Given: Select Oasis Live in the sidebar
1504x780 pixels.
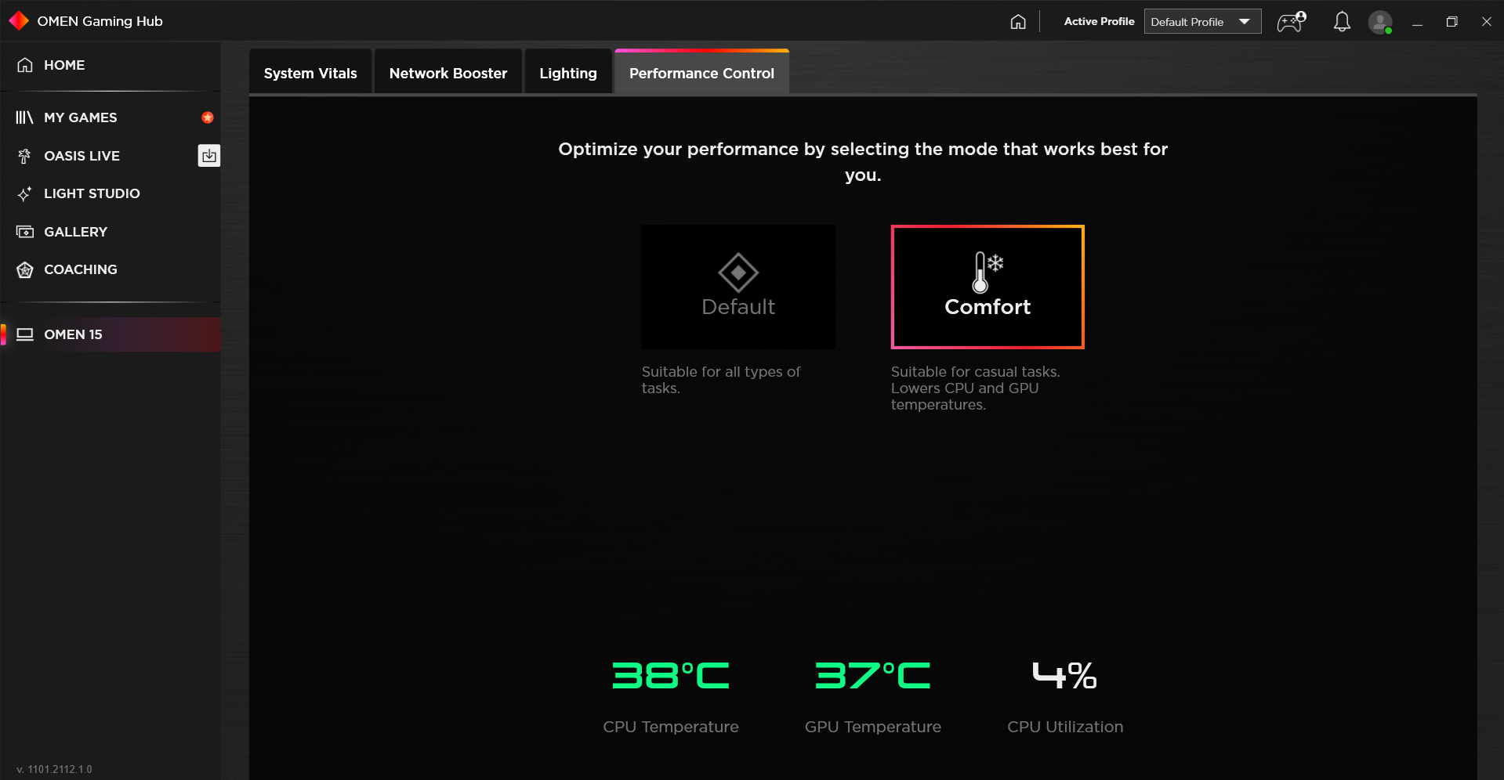Looking at the screenshot, I should (82, 155).
